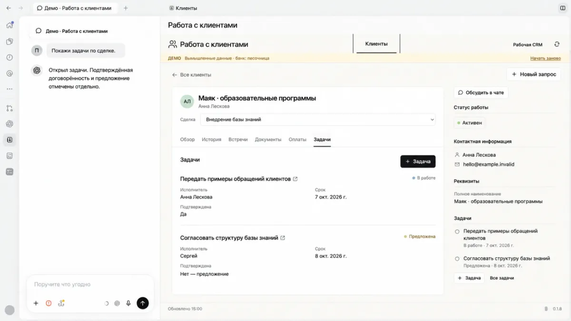Click the chat header Демо · Работа с клиентами

[77, 31]
